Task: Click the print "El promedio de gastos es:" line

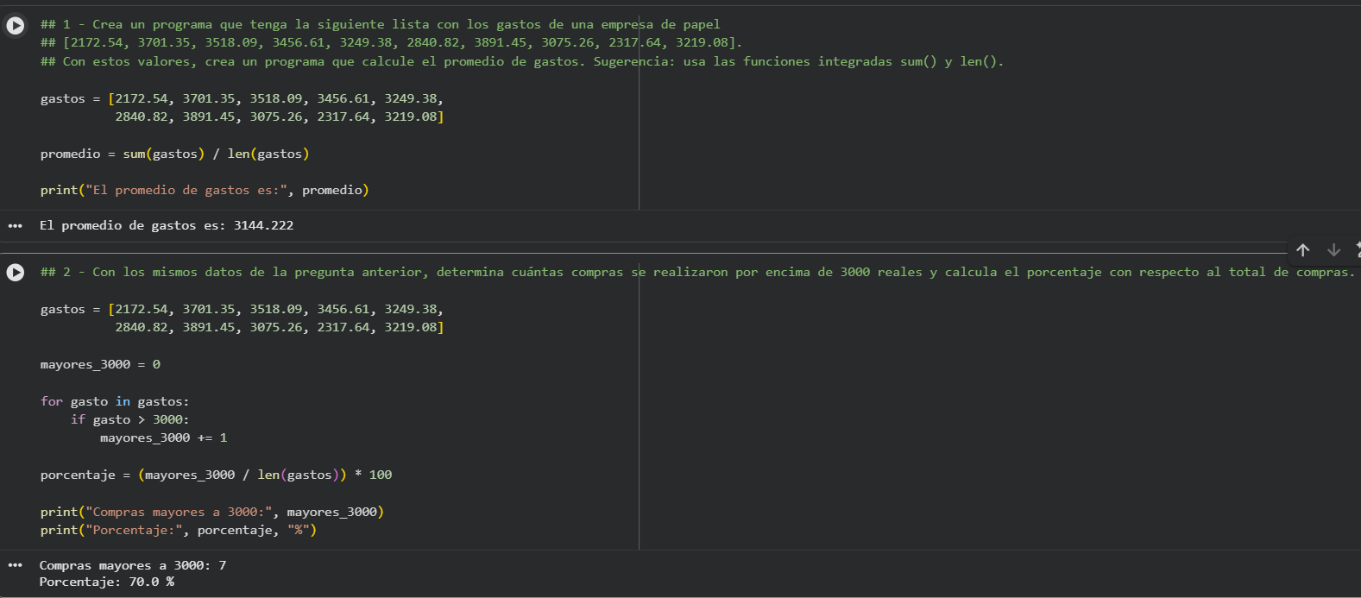Action: point(205,190)
